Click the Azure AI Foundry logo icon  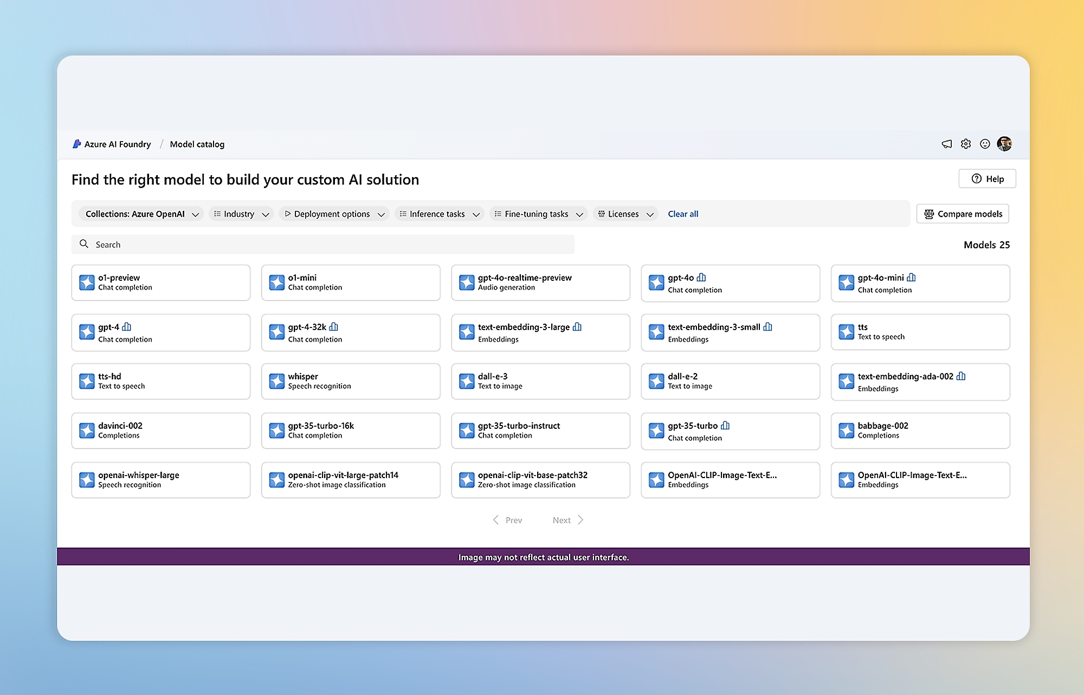(77, 144)
